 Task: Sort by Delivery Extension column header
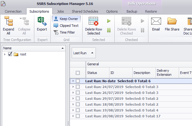click(167, 73)
